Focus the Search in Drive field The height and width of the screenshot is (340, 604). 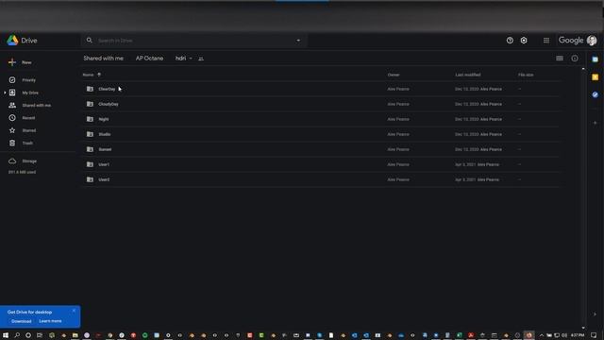[x=194, y=41]
